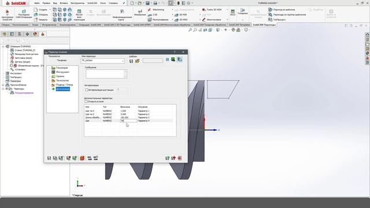
Task: Toggle the Интерполяция дистанция checkbox
Action: (86, 90)
